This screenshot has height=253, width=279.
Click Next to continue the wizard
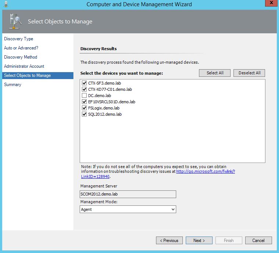[x=199, y=241]
